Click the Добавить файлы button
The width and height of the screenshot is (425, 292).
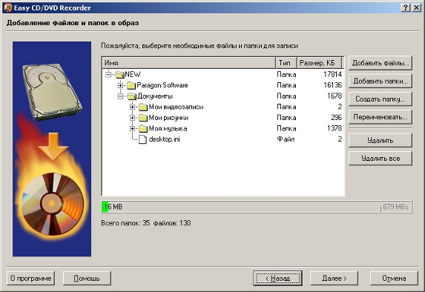click(380, 63)
